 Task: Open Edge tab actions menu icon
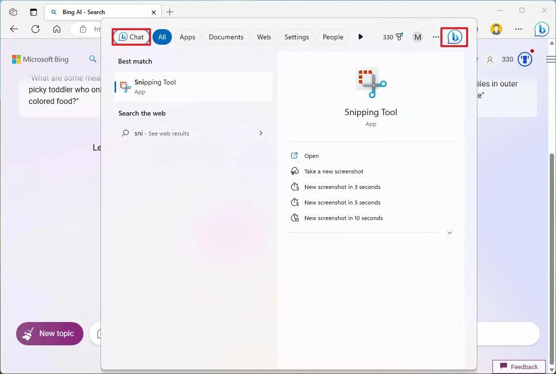tap(34, 12)
